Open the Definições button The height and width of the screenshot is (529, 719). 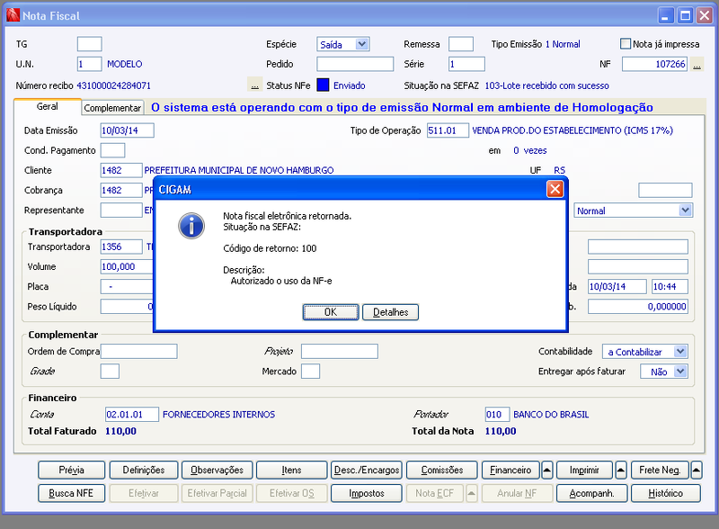click(144, 470)
